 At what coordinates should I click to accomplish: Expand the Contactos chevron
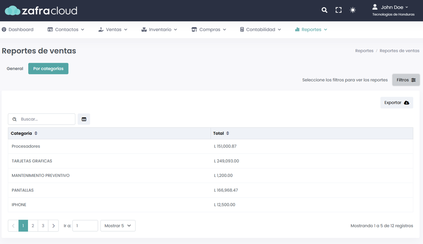click(x=83, y=30)
